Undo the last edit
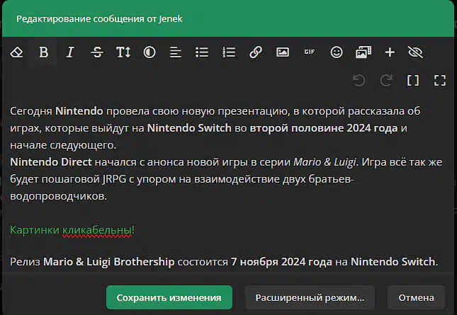This screenshot has height=315, width=457. tap(359, 81)
